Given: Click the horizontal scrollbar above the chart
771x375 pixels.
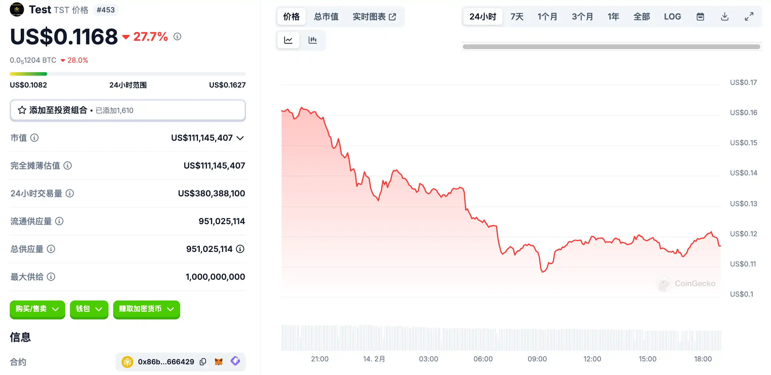Looking at the screenshot, I should (x=611, y=47).
